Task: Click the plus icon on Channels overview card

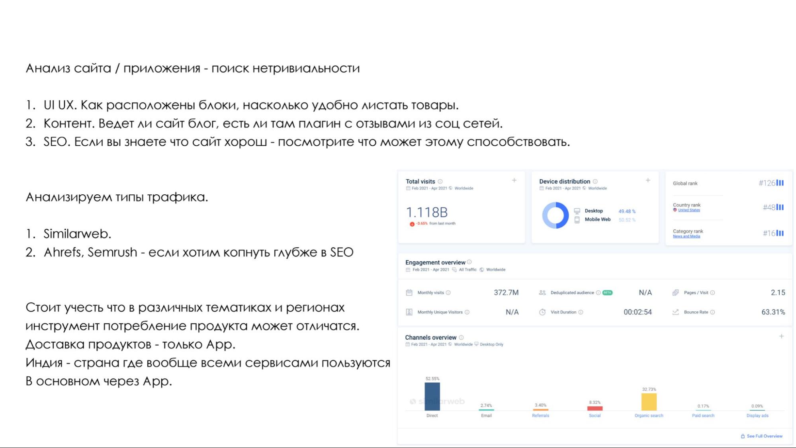Action: coord(781,336)
